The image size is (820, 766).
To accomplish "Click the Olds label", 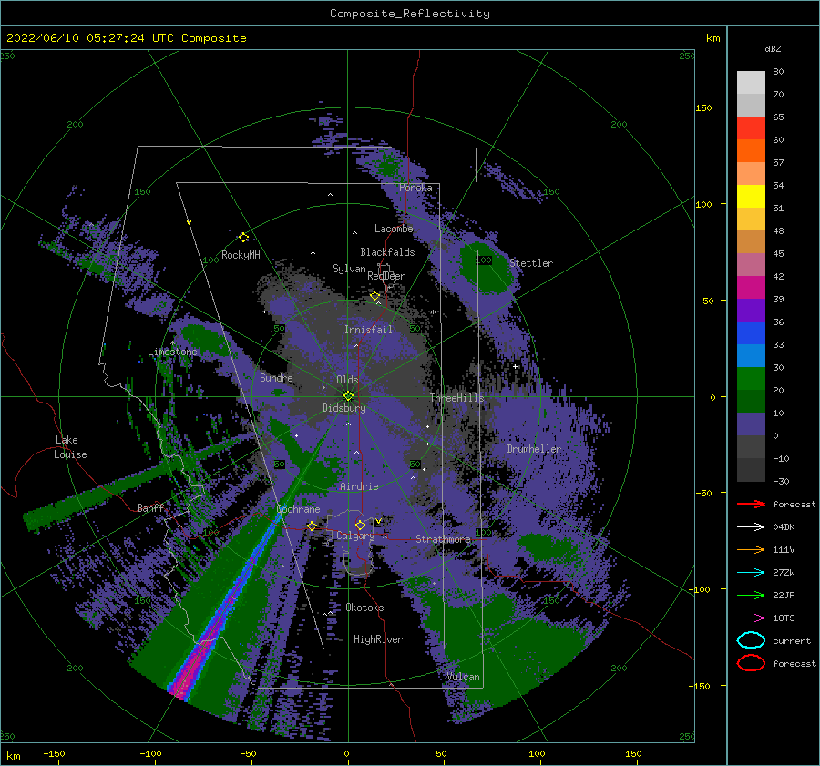I will 347,380.
